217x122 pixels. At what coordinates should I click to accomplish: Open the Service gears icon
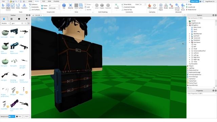tap(171, 6)
